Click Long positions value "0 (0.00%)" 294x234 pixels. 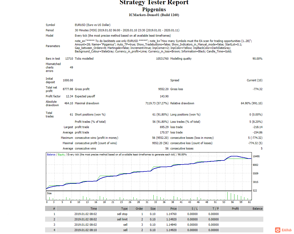pyautogui.click(x=256, y=114)
